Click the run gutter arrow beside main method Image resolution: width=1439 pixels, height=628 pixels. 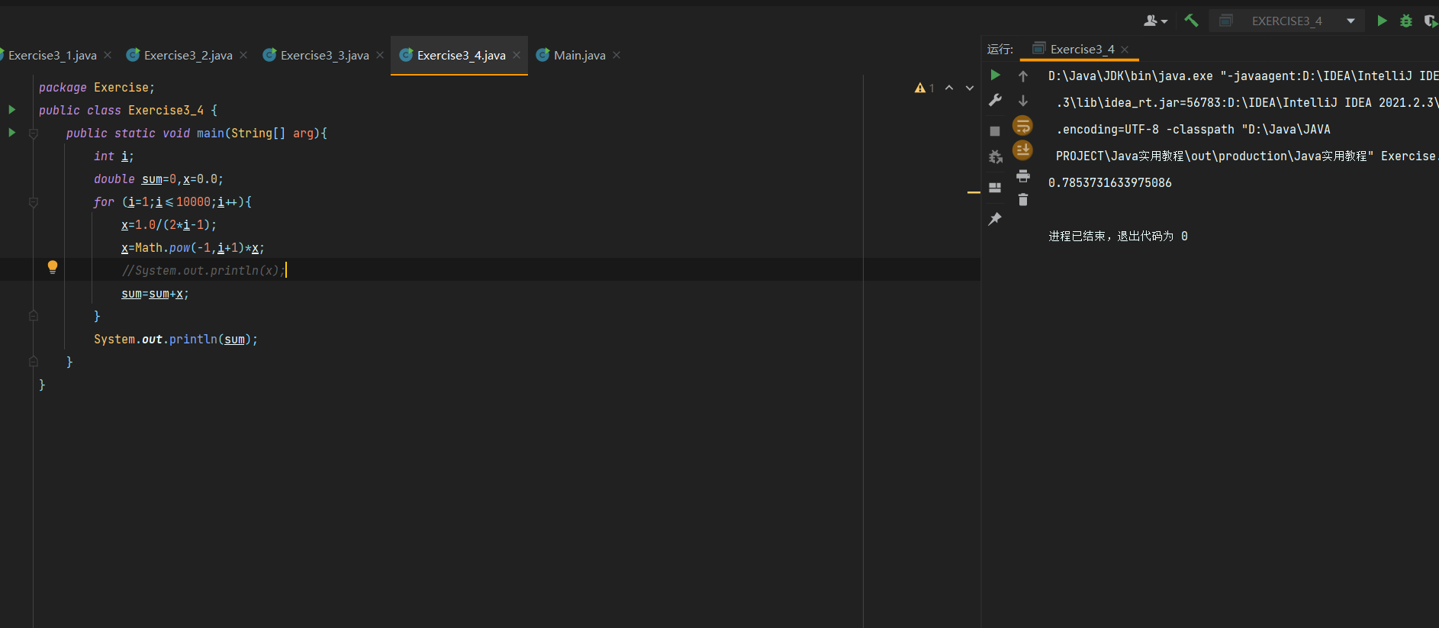(12, 133)
